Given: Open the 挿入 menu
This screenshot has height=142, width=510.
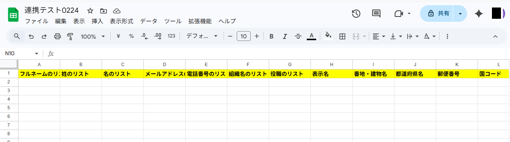Looking at the screenshot, I should (x=97, y=21).
